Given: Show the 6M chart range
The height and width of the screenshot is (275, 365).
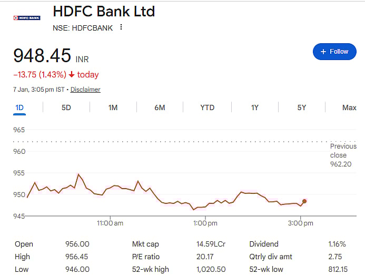Looking at the screenshot, I should (x=160, y=107).
